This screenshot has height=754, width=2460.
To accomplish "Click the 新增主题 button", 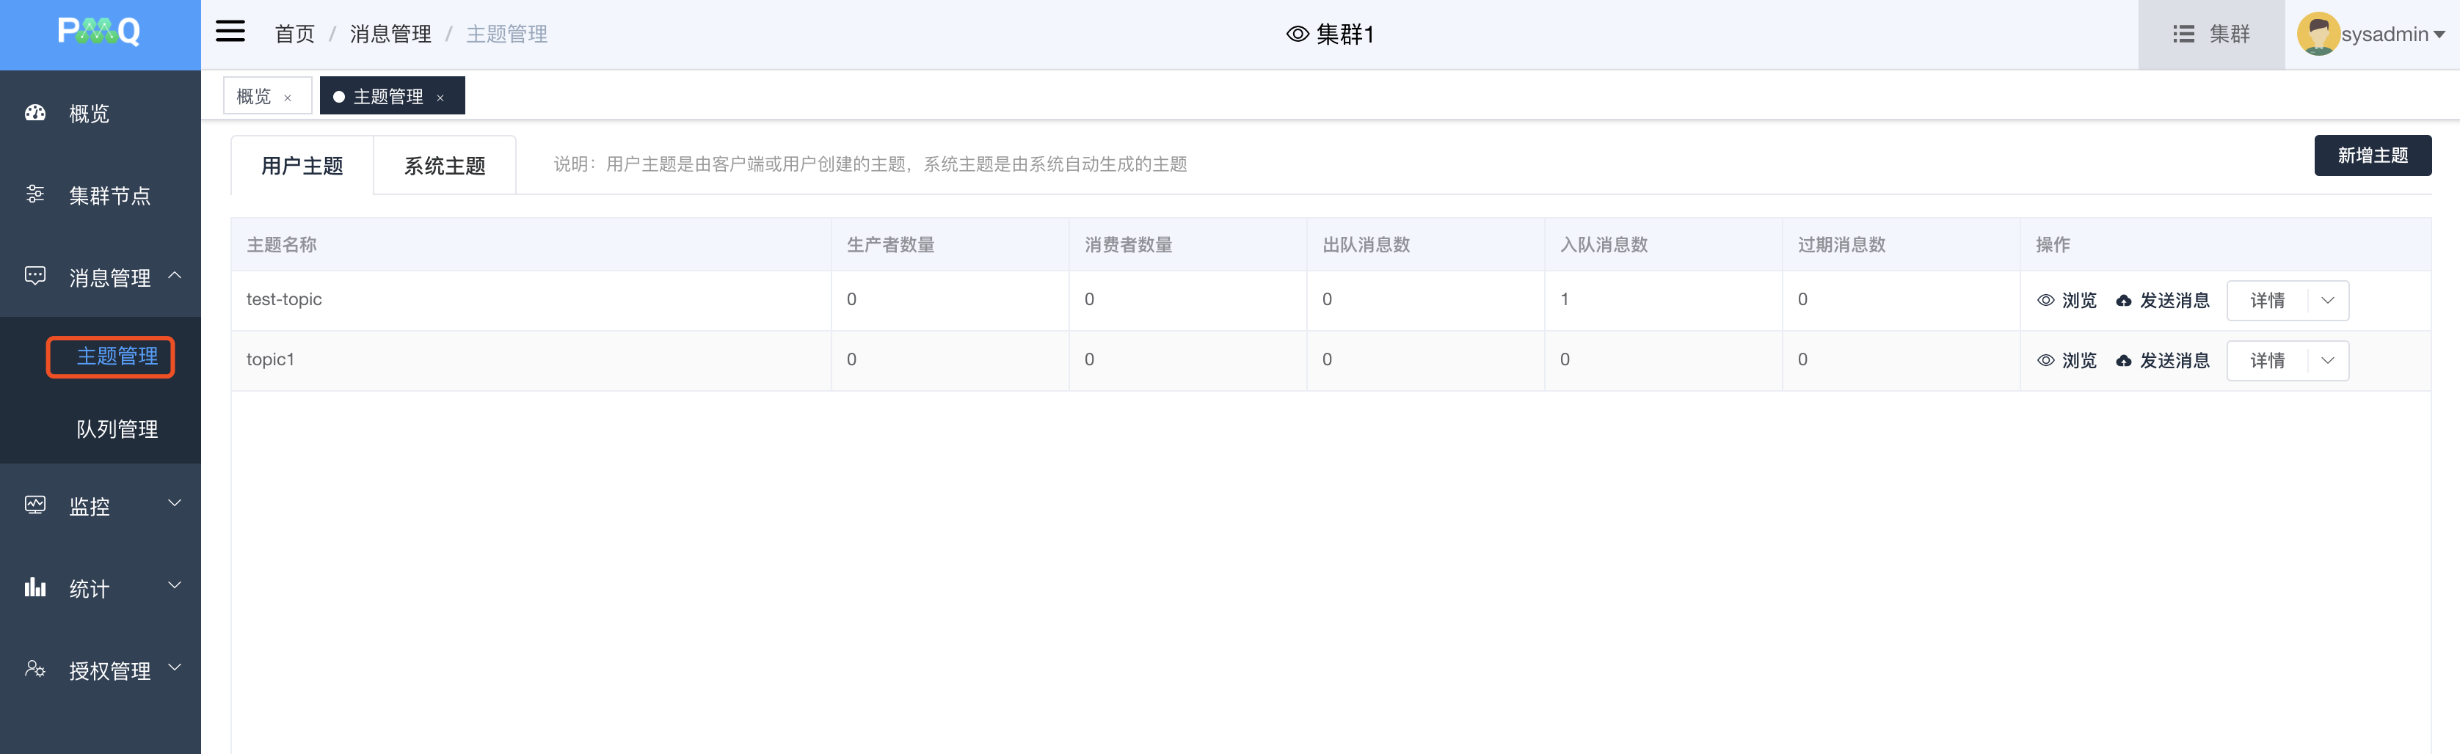I will (2372, 155).
